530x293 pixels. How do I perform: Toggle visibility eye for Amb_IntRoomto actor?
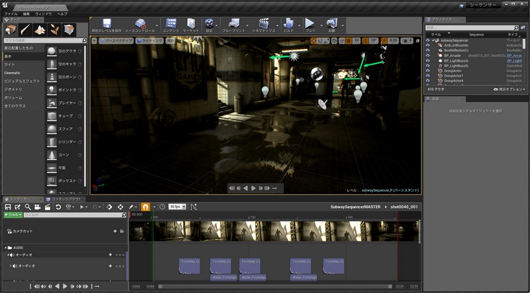pos(428,45)
